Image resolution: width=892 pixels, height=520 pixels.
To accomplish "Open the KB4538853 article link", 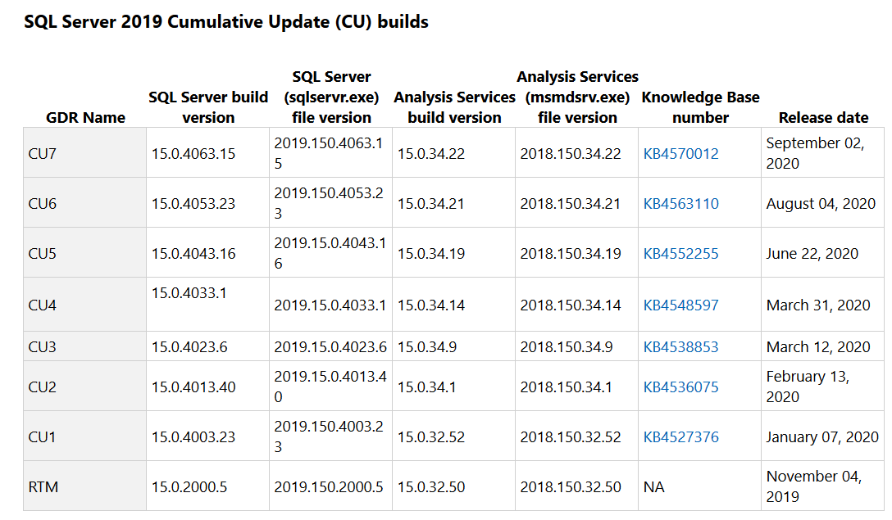I will point(680,347).
